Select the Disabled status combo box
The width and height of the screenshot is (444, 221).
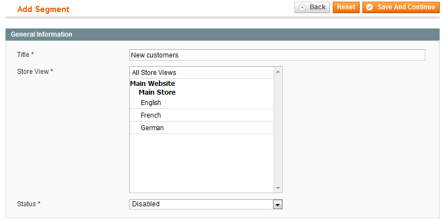point(206,205)
